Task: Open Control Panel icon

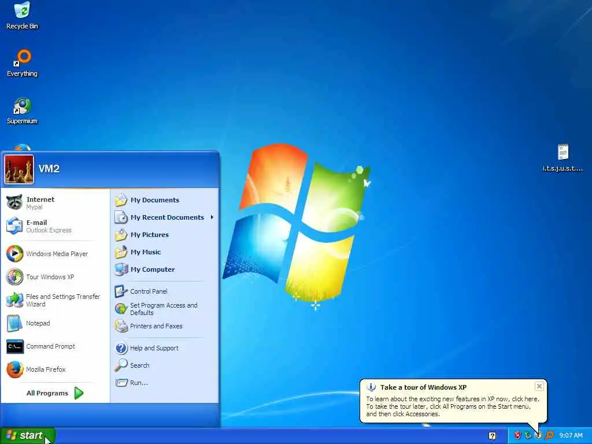Action: 121,291
